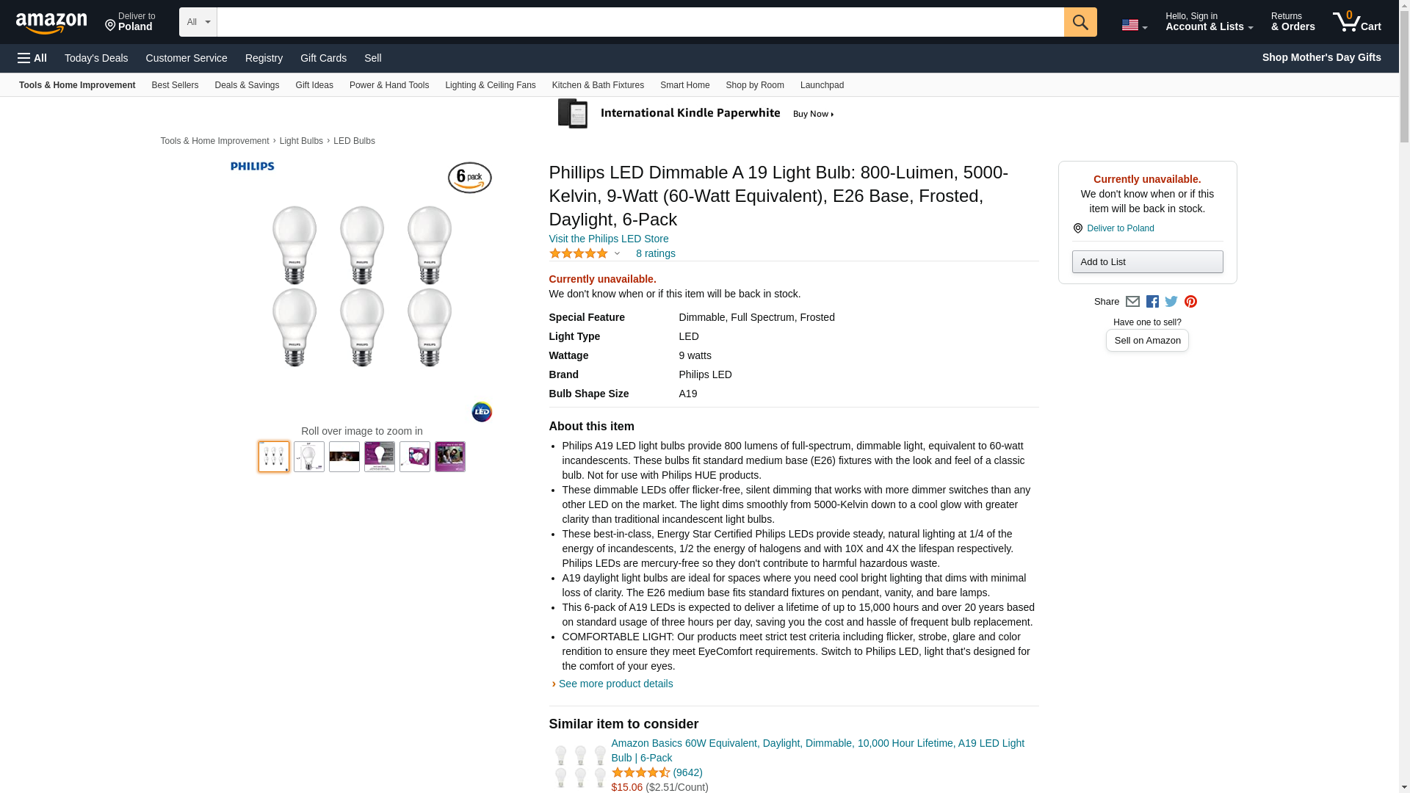
Task: Expand the Add to List dropdown
Action: click(x=1146, y=262)
